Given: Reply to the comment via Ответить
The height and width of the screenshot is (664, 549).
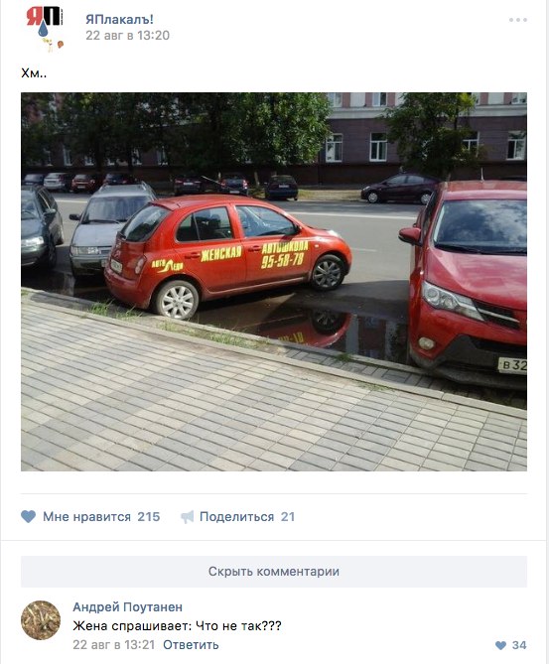Looking at the screenshot, I should pyautogui.click(x=191, y=644).
